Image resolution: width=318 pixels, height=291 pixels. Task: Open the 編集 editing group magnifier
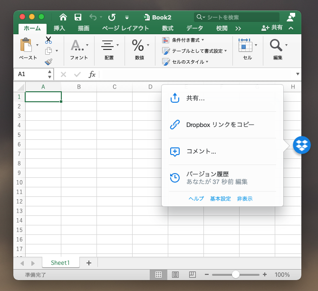coord(278,50)
